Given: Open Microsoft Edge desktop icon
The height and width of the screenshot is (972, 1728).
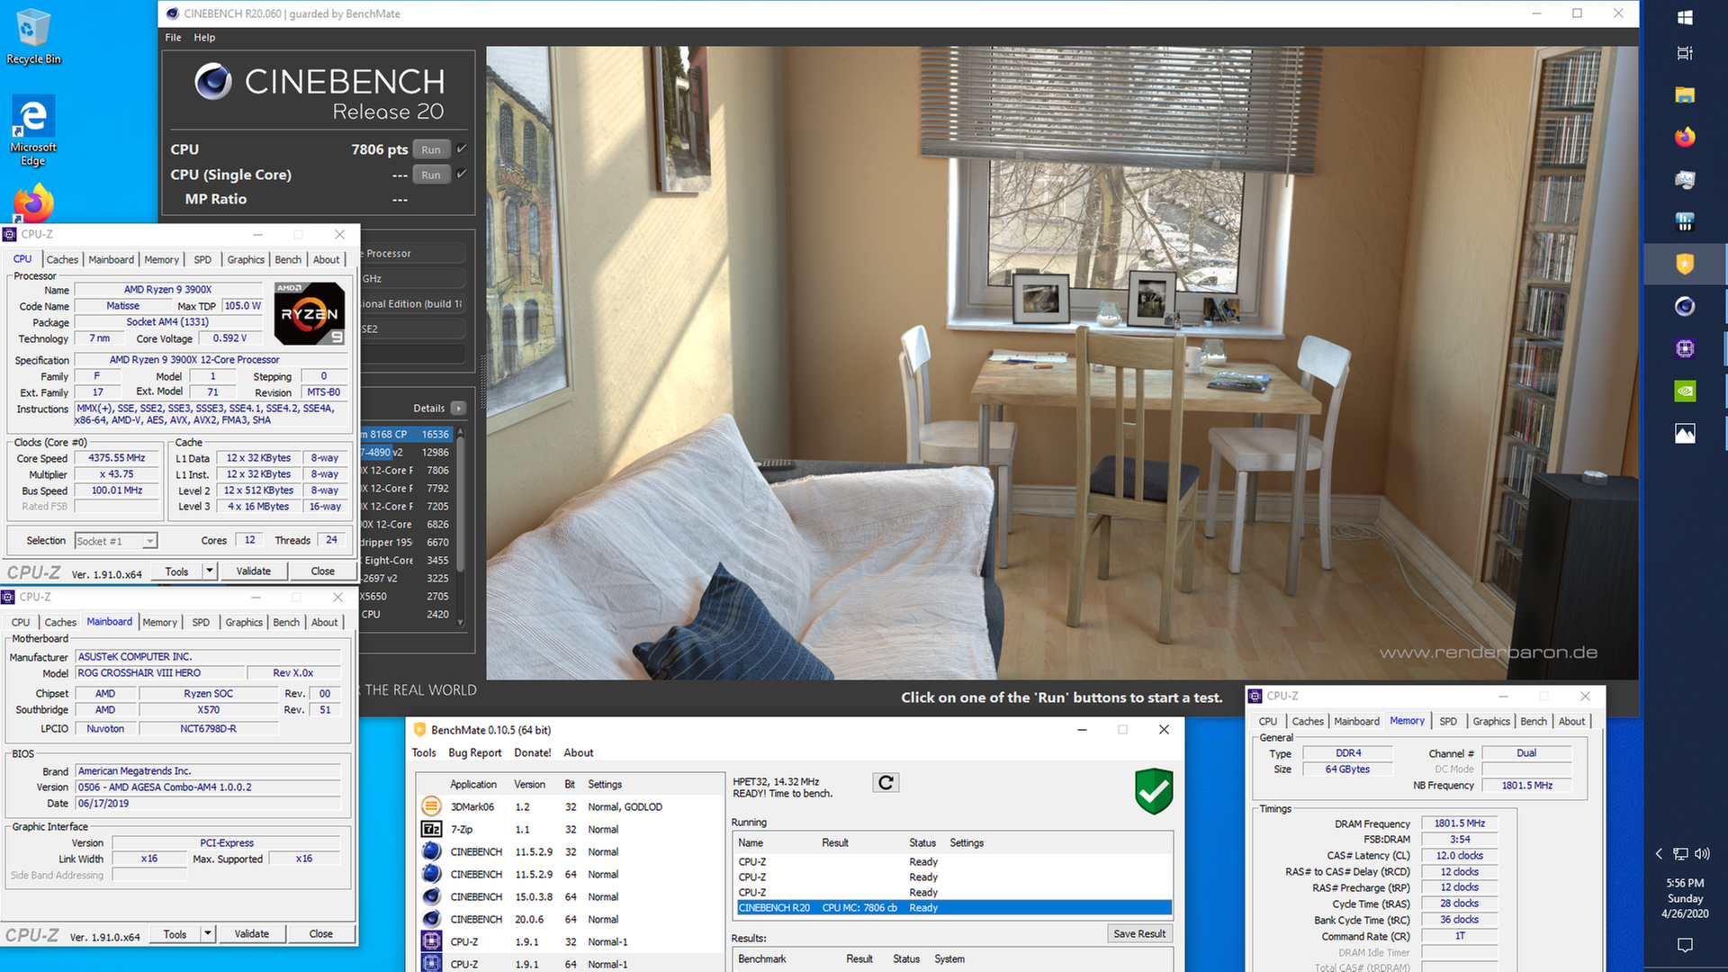Looking at the screenshot, I should 33,130.
